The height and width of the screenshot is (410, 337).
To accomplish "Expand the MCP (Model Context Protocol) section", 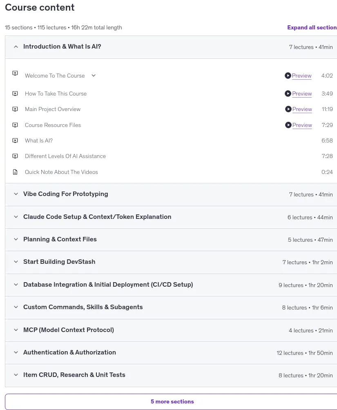I will point(171,330).
